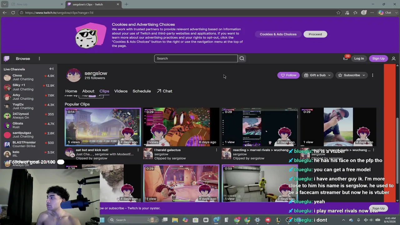Screen dimensions: 400x225
Task: Click the Browse link
Action: coord(23,59)
